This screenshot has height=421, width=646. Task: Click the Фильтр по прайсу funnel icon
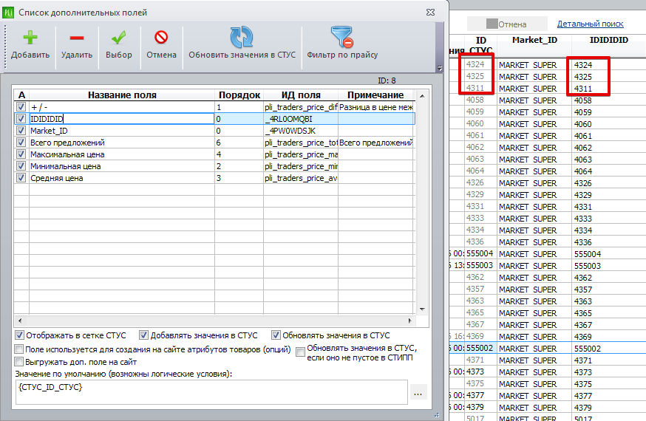tap(342, 37)
